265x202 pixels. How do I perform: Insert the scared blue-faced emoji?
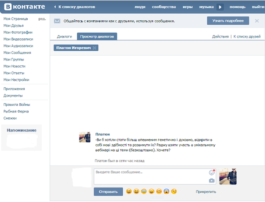coord(167,191)
